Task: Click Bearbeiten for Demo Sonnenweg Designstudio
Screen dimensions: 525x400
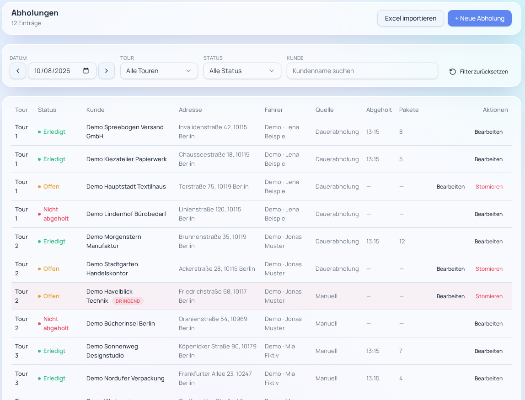Action: pyautogui.click(x=488, y=351)
